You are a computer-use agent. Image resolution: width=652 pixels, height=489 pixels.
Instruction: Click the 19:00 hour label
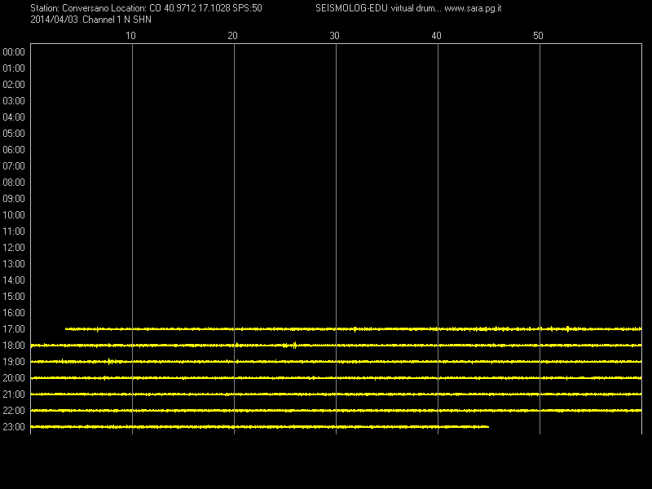(x=14, y=362)
